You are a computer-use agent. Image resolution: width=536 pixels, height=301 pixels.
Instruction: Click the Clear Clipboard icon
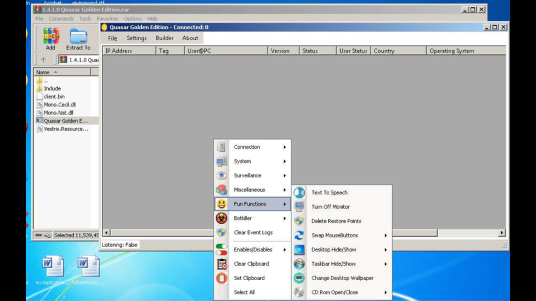pos(221,264)
